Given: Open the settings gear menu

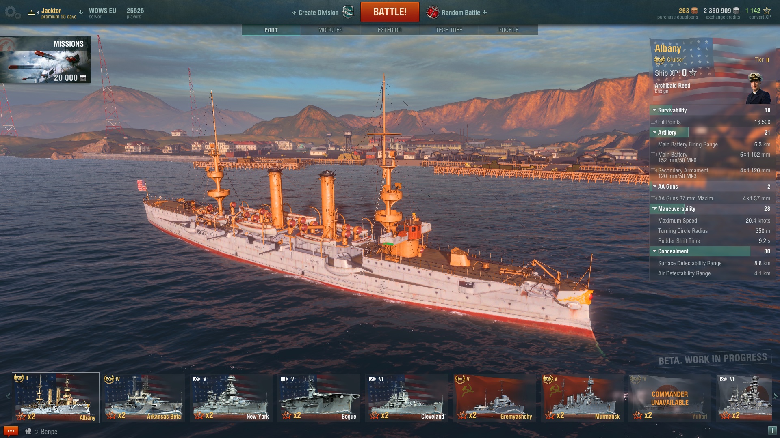Looking at the screenshot, I should [x=12, y=13].
